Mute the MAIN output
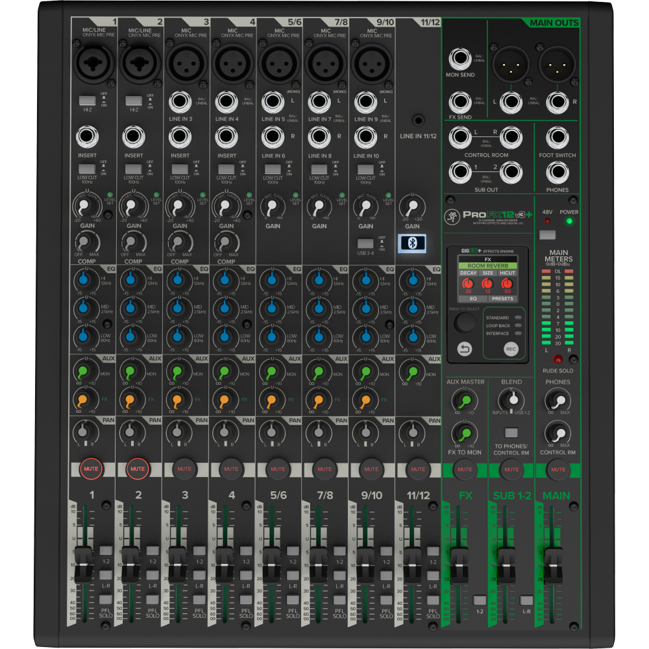649x649 pixels. click(558, 469)
